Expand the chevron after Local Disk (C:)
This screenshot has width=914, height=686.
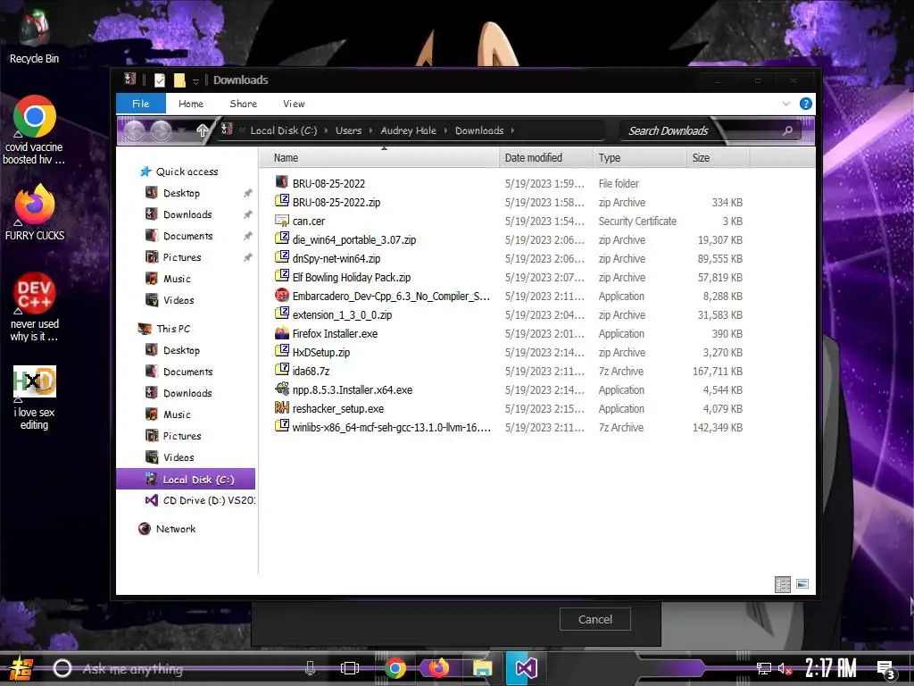click(326, 130)
